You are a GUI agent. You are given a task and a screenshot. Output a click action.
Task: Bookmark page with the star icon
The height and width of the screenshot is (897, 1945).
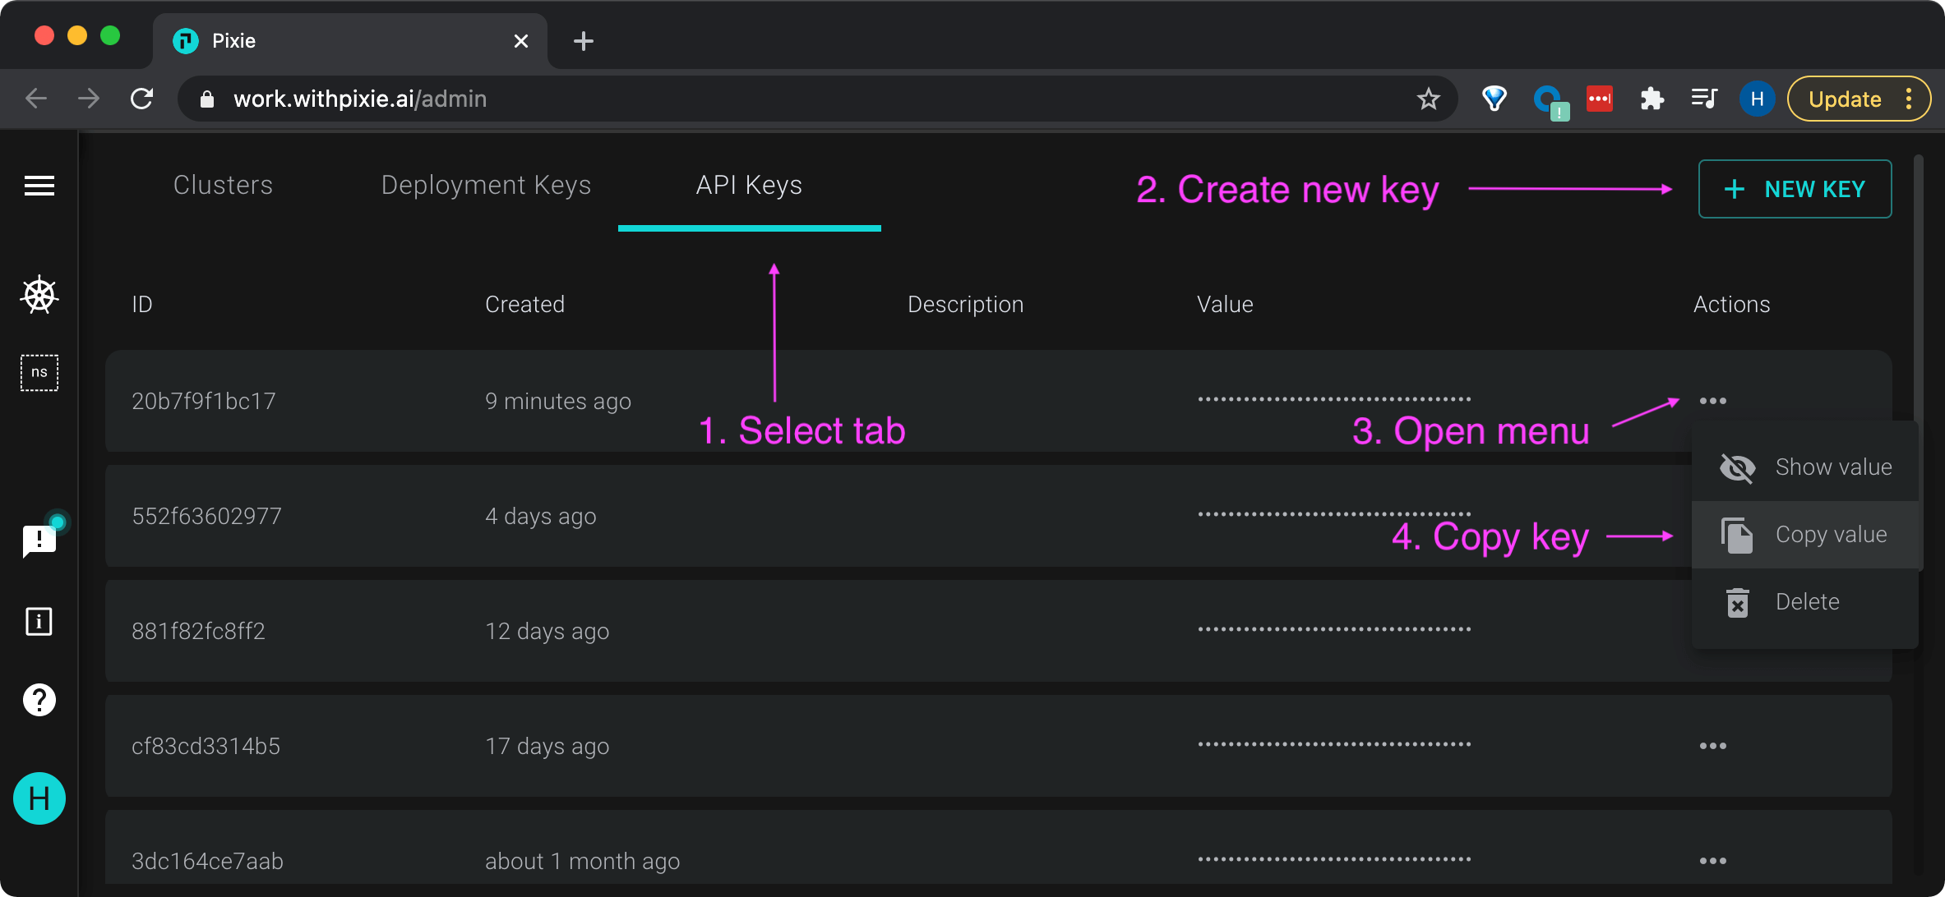click(x=1429, y=99)
